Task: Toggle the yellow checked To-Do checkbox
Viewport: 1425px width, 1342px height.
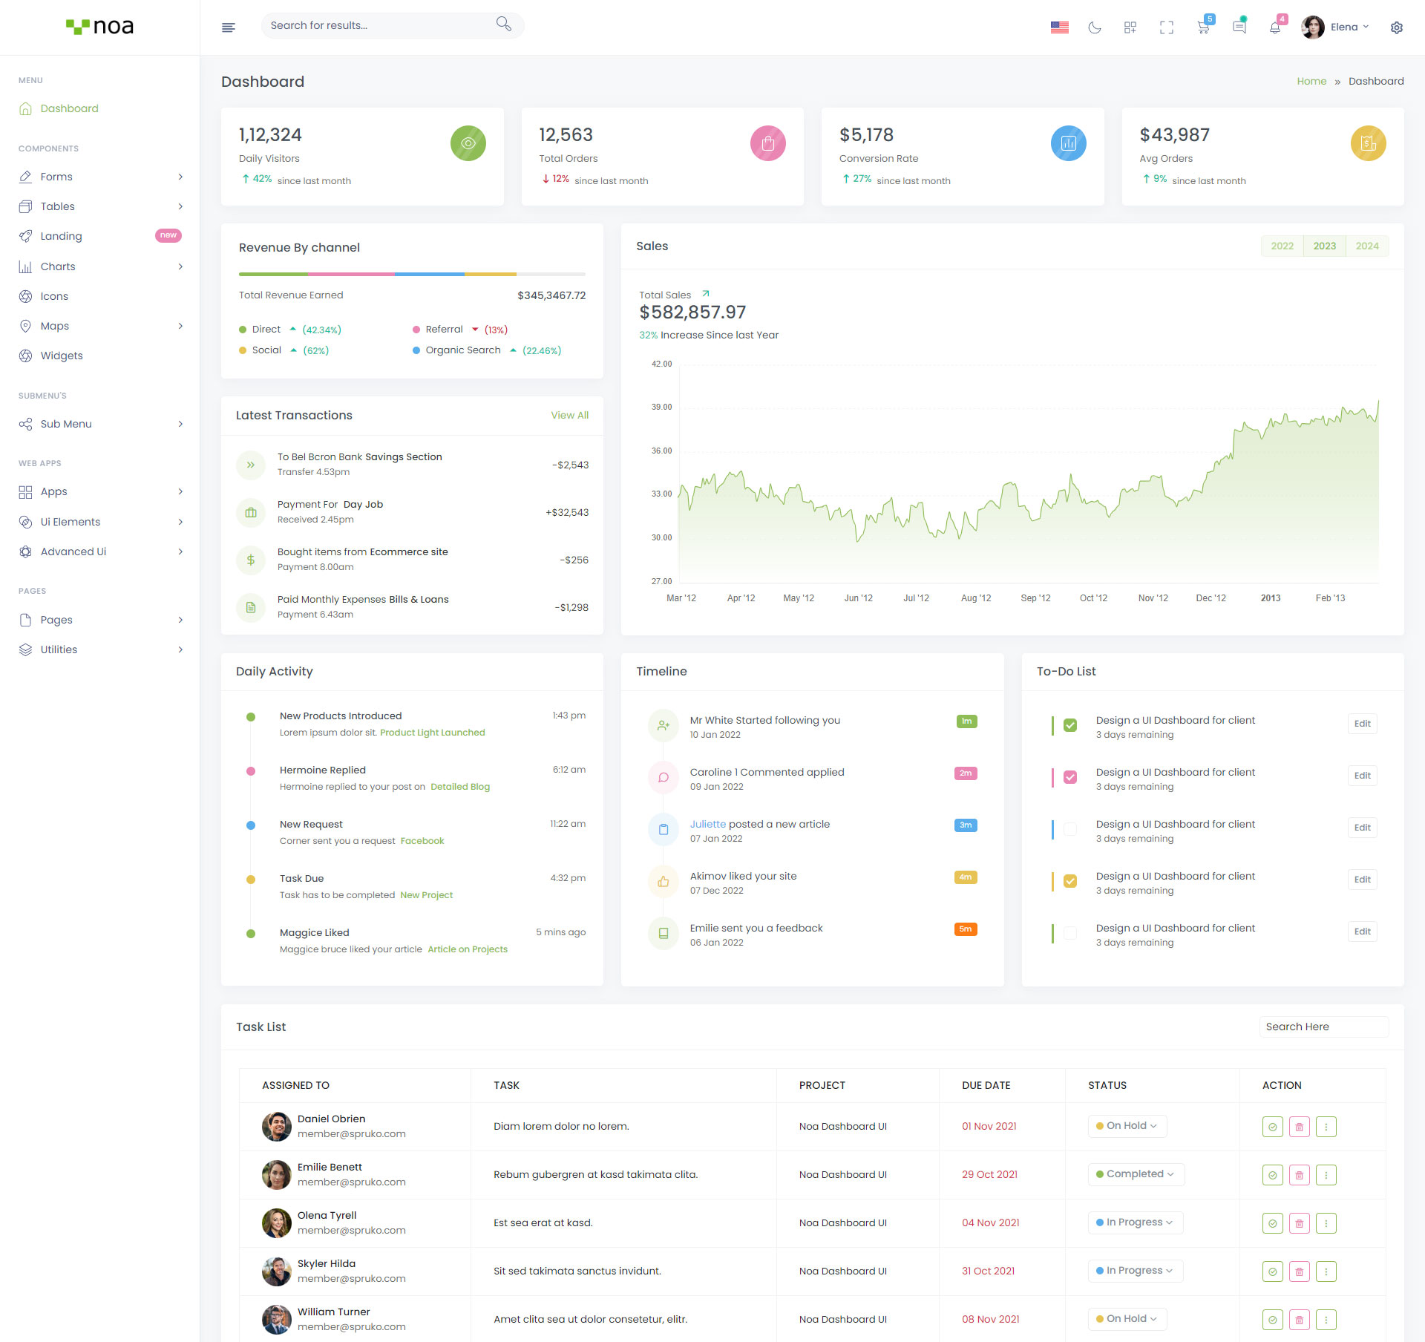Action: pyautogui.click(x=1070, y=881)
